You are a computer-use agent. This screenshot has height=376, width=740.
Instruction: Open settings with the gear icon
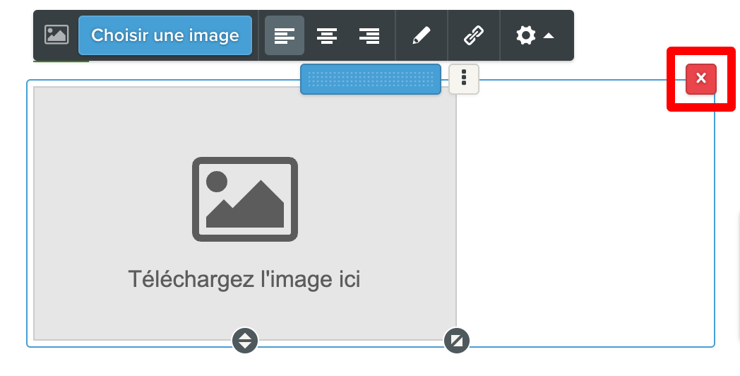point(526,35)
